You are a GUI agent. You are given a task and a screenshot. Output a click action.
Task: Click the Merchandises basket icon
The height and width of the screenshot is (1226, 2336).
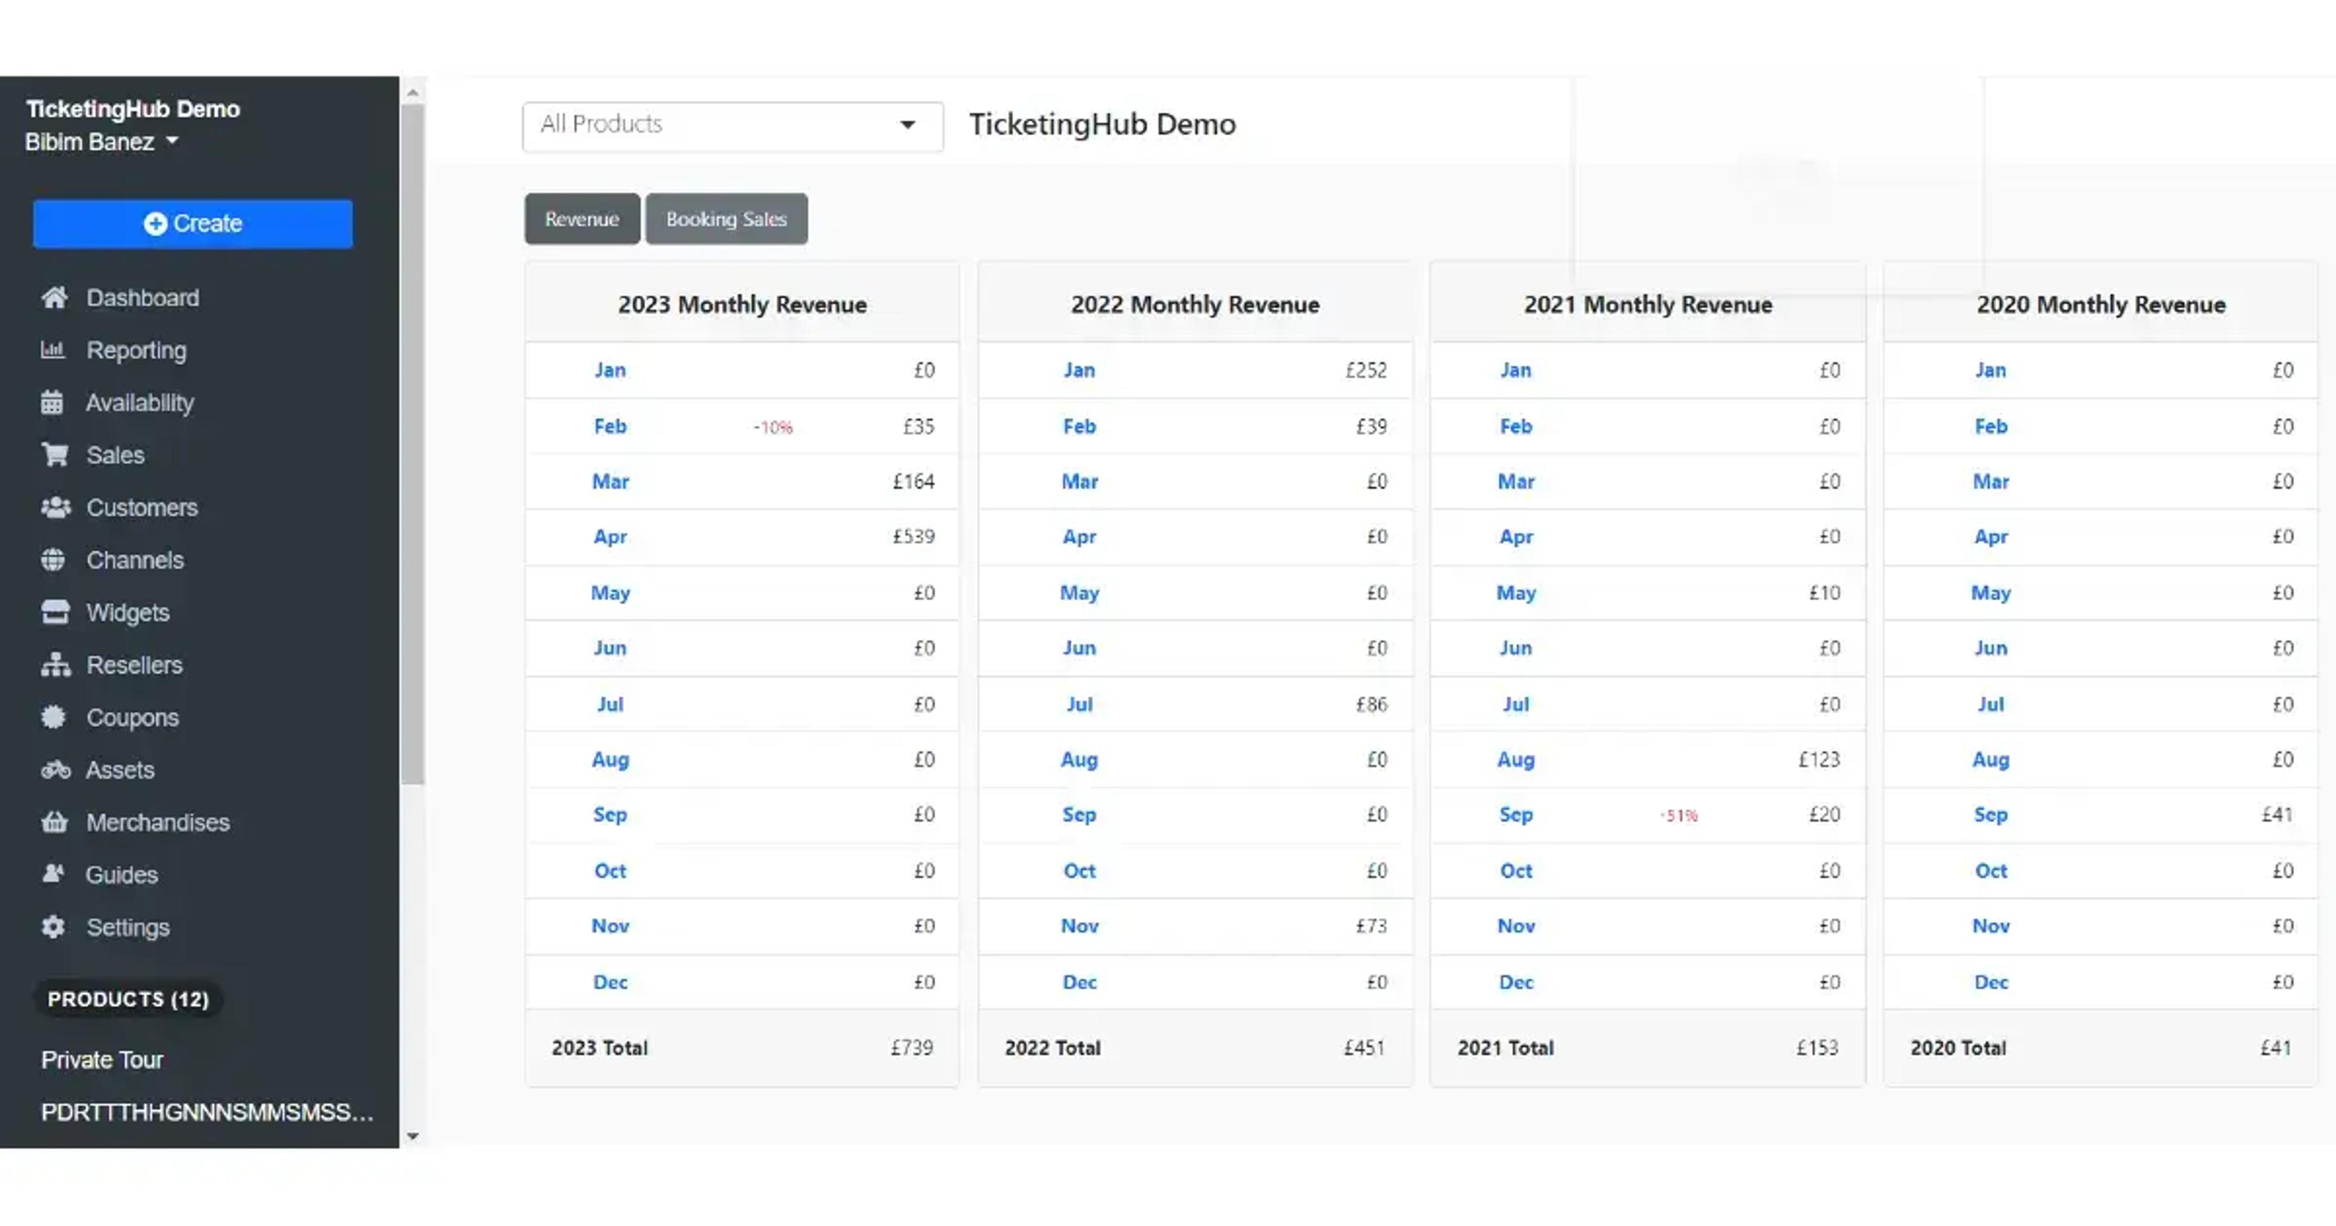pyautogui.click(x=54, y=822)
